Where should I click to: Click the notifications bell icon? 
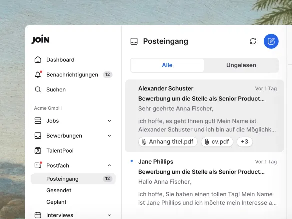pyautogui.click(x=38, y=74)
